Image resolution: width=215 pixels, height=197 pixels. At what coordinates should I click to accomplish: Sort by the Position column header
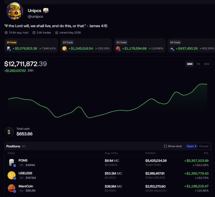coord(150,153)
